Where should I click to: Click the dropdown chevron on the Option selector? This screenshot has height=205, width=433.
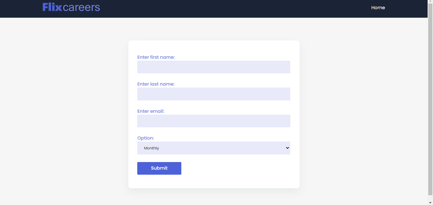[x=287, y=148]
